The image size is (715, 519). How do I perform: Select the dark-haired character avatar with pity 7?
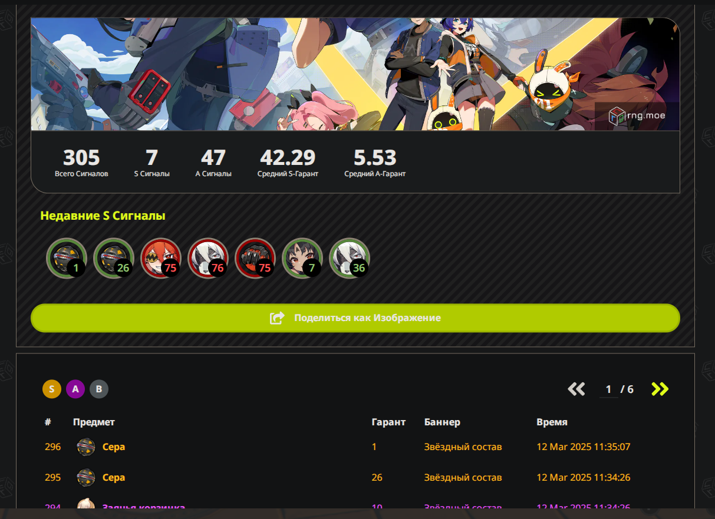[302, 258]
